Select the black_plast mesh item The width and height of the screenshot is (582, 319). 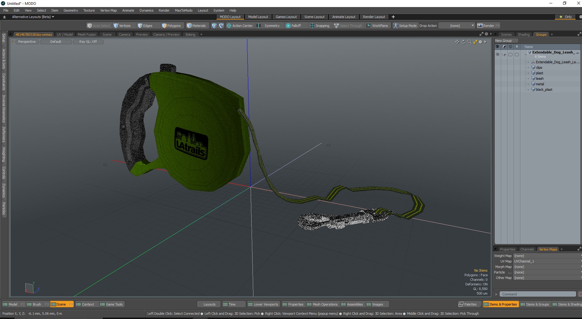tap(544, 90)
